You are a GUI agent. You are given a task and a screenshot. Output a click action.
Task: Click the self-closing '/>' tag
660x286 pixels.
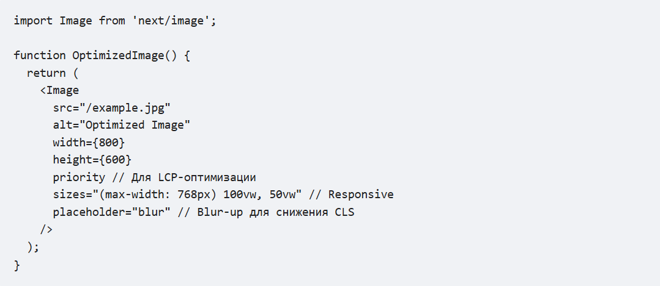tap(46, 229)
